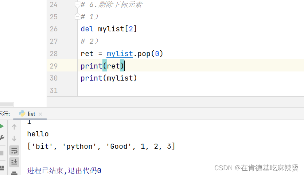Click the list output ['bit', 'python', ...]
This screenshot has height=175, width=304.
(x=101, y=146)
